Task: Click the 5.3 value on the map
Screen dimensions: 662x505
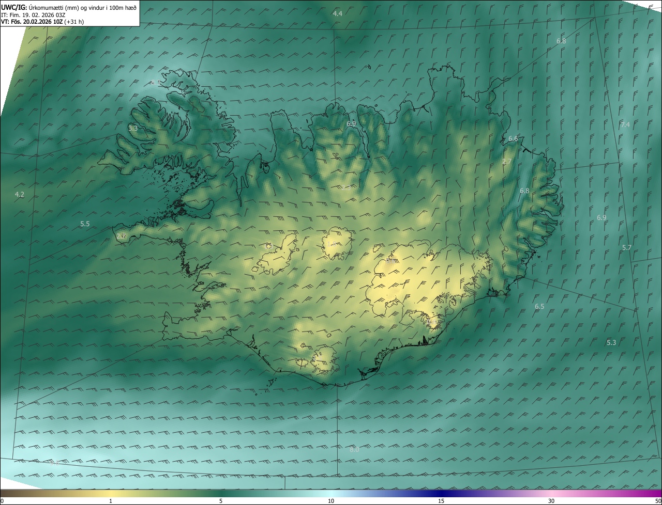Action: pyautogui.click(x=611, y=342)
